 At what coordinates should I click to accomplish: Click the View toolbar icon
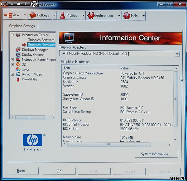tap(8, 15)
